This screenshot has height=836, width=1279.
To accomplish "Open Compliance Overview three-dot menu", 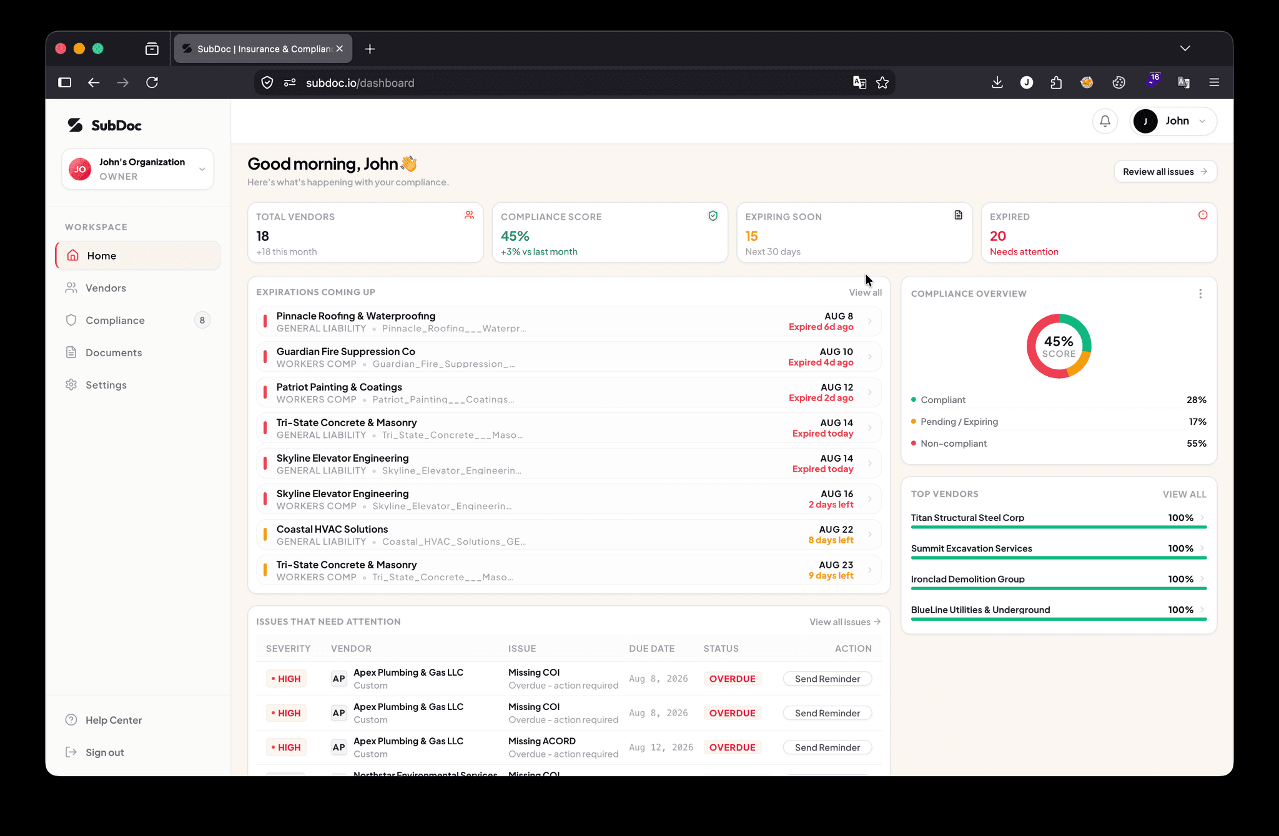I will click(x=1200, y=294).
